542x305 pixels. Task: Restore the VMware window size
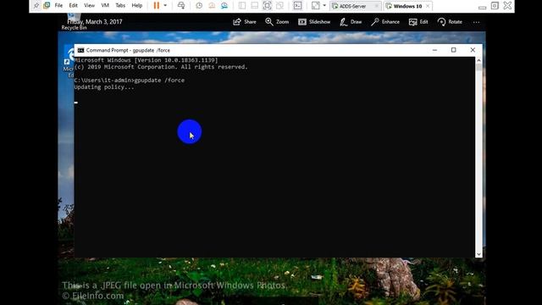[x=495, y=6]
